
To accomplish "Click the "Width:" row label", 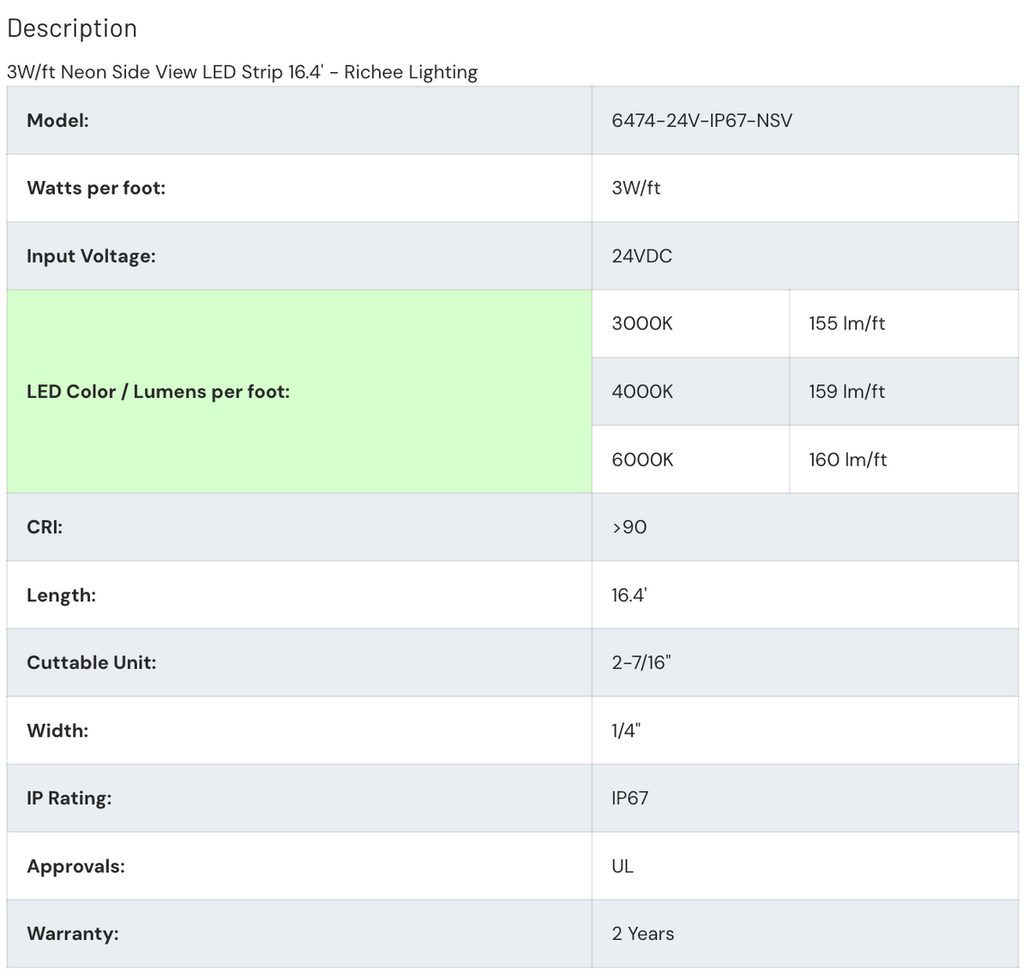I will click(x=57, y=730).
